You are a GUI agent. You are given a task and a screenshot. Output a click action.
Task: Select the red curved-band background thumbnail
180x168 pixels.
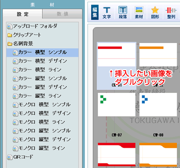click(117, 154)
